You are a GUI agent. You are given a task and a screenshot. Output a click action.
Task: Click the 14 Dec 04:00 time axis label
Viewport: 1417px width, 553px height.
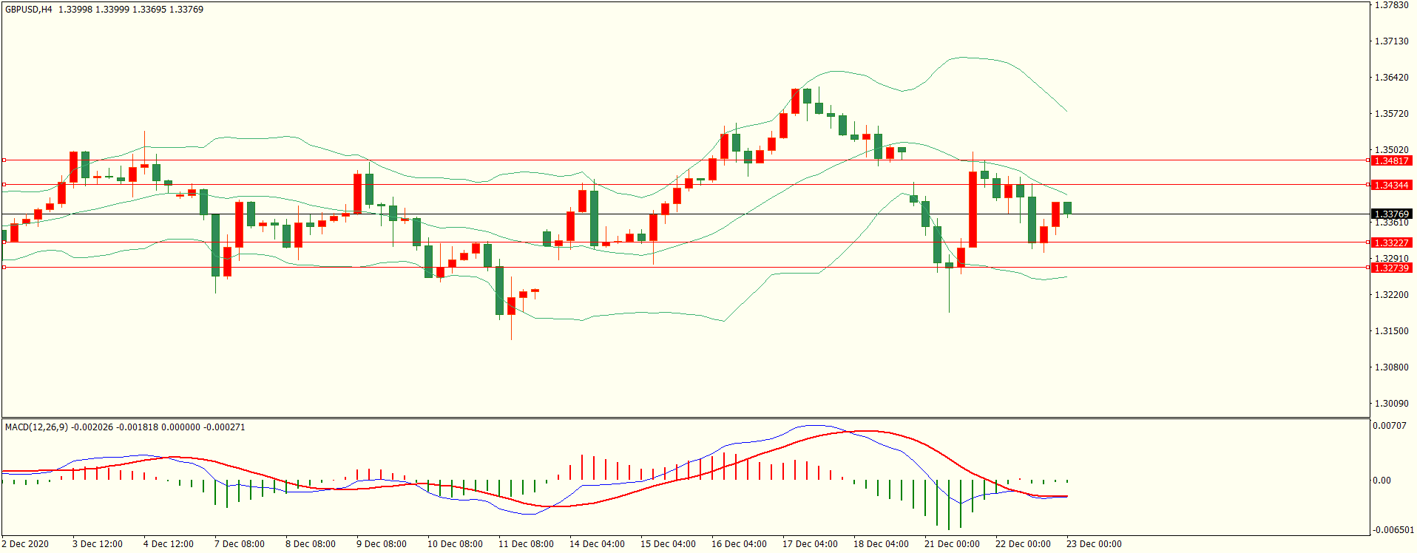pyautogui.click(x=597, y=544)
